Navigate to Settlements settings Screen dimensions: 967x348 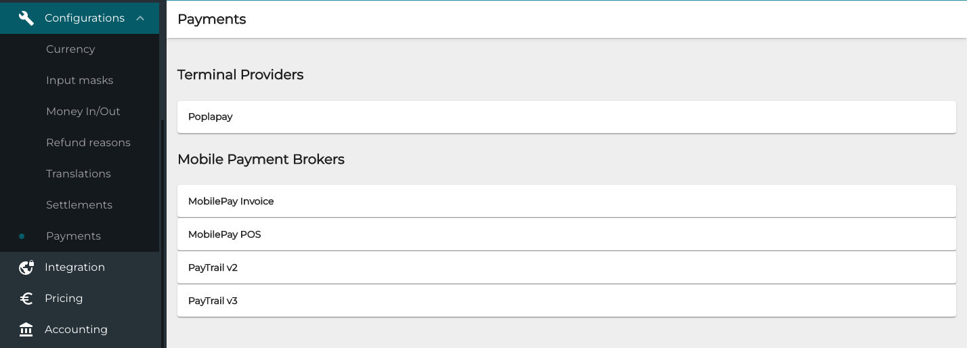coord(79,205)
